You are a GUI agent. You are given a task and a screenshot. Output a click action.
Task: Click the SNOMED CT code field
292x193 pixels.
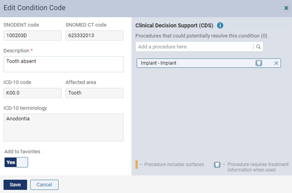click(94, 35)
